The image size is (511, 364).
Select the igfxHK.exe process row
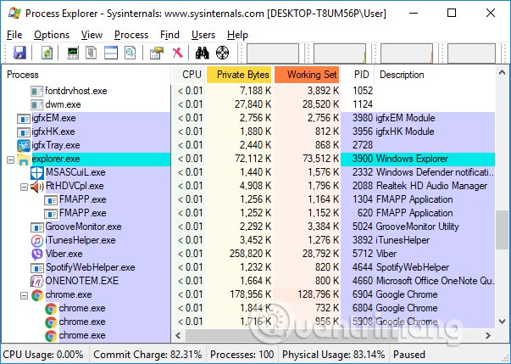[x=248, y=132]
